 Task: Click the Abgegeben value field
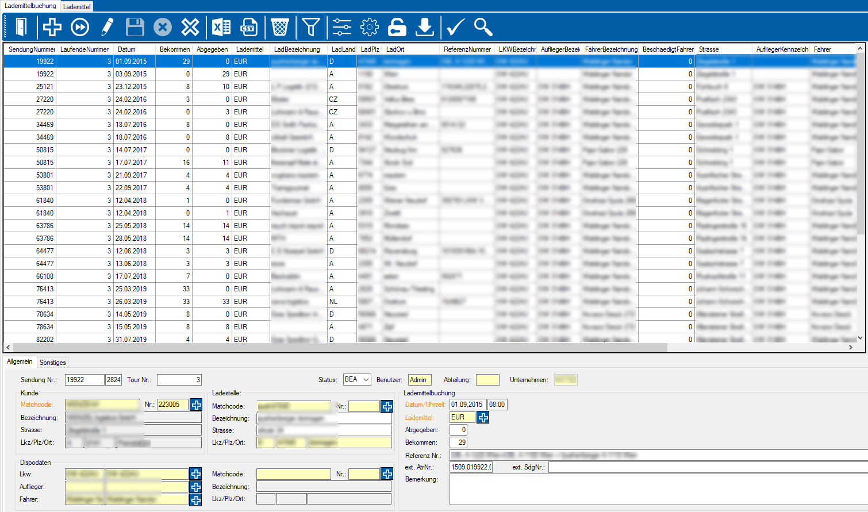click(458, 430)
